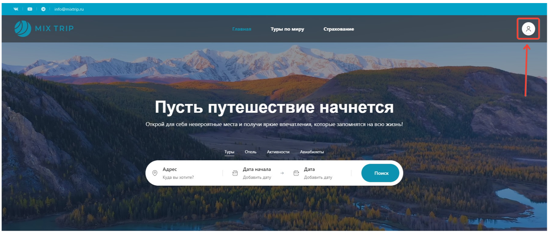Image resolution: width=549 pixels, height=233 pixels.
Task: Click the info@mixtrip.ru email link
Action: click(x=69, y=9)
